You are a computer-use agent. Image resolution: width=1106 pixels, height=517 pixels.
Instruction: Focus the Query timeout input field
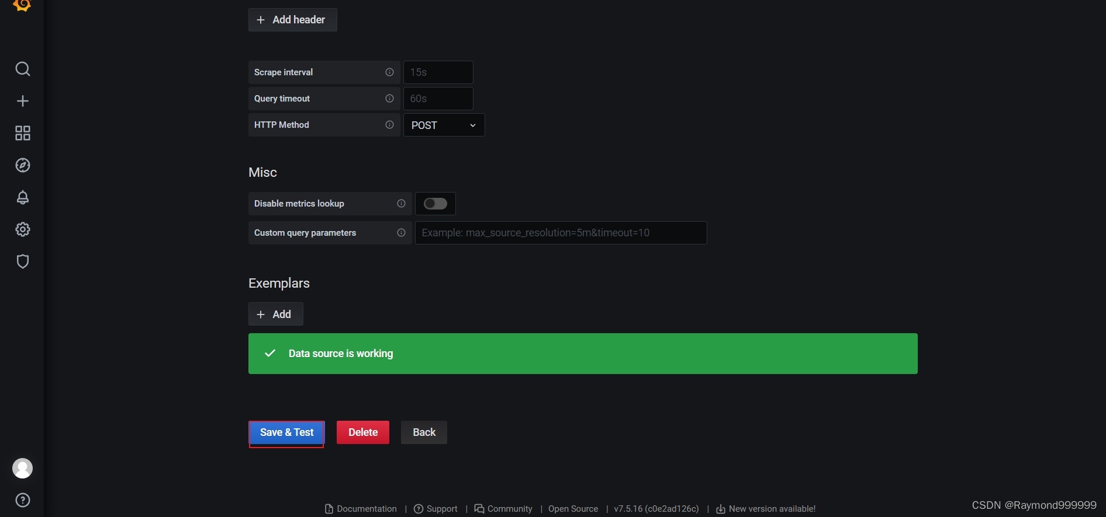coord(438,99)
